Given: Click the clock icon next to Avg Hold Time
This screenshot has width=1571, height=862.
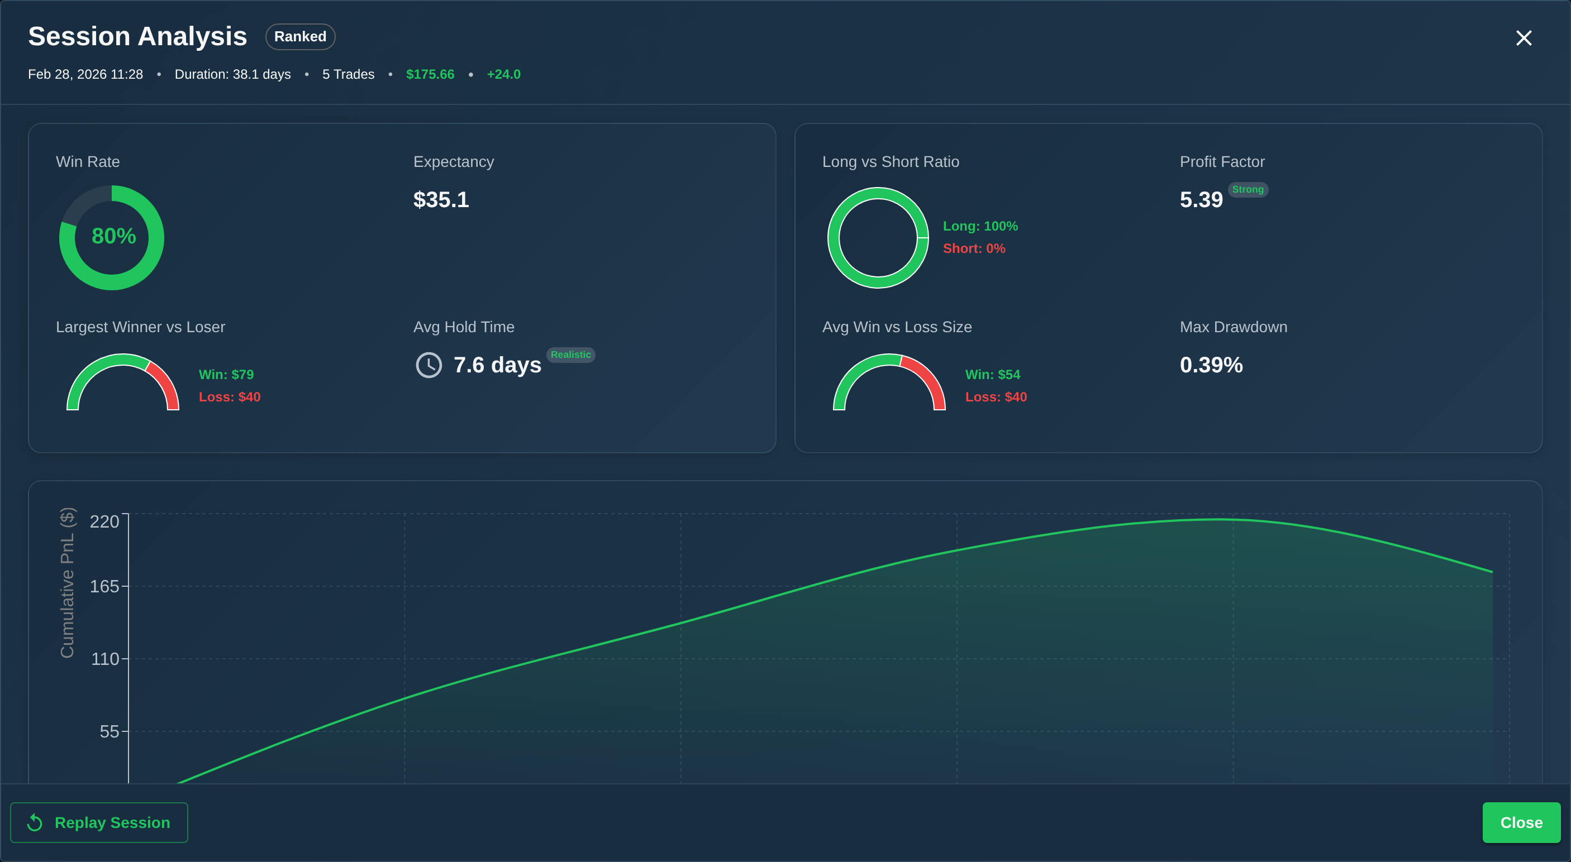Looking at the screenshot, I should (x=429, y=365).
